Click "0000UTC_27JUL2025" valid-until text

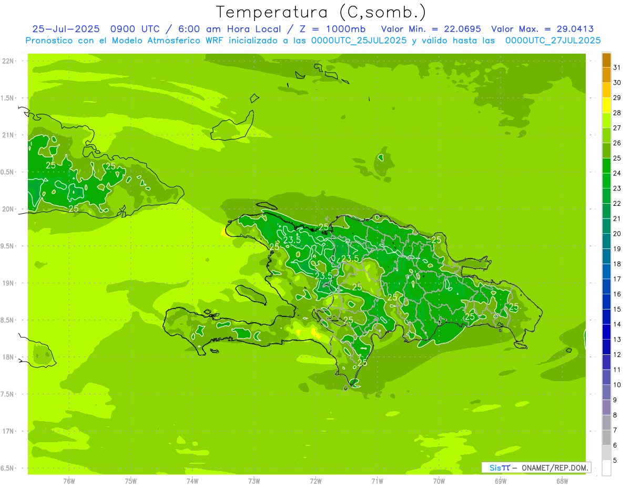(553, 41)
